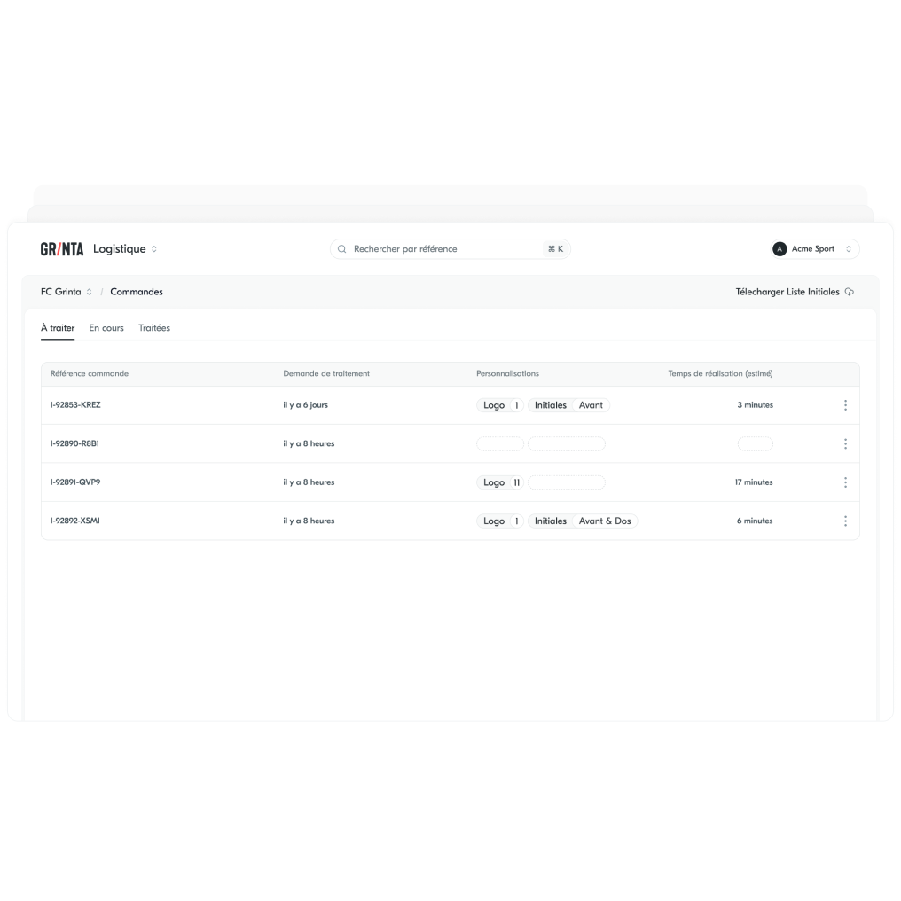Click the search magnifier icon
The height and width of the screenshot is (901, 901).
click(342, 249)
